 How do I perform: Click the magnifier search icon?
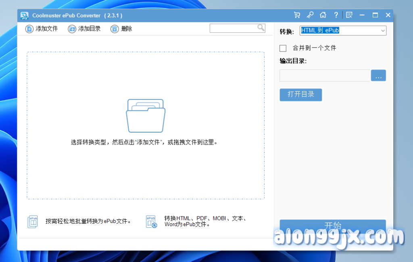coord(261,28)
